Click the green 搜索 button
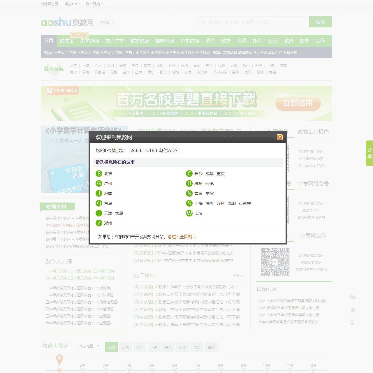 321,22
